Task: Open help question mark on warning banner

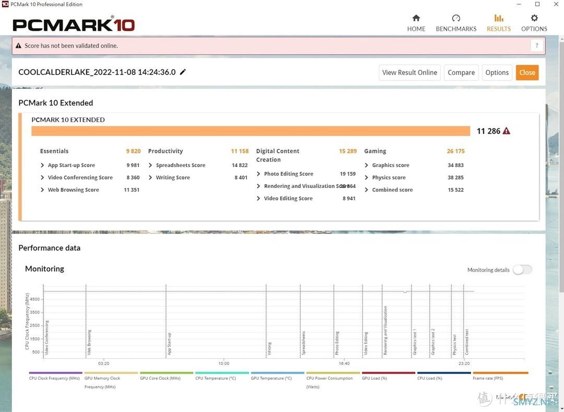Action: click(x=537, y=45)
